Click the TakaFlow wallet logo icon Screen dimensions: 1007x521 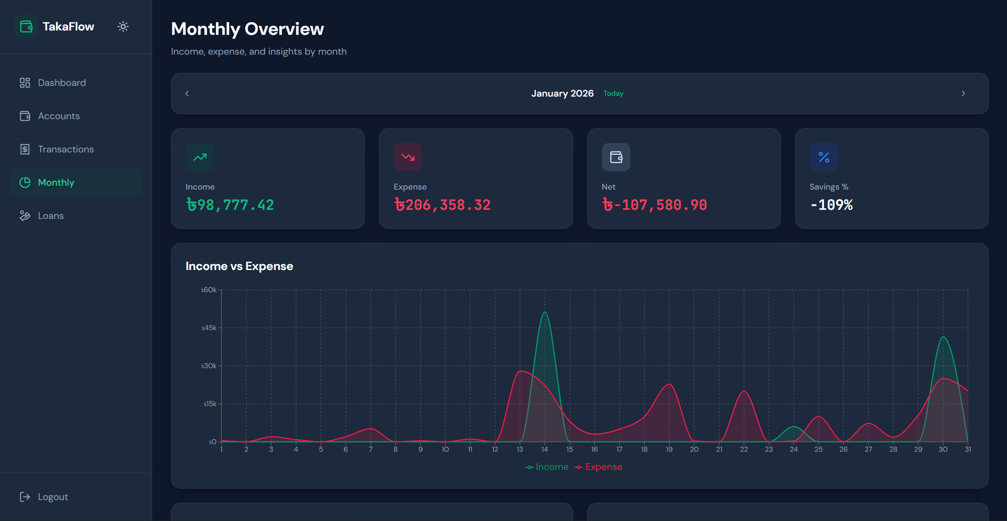click(26, 27)
